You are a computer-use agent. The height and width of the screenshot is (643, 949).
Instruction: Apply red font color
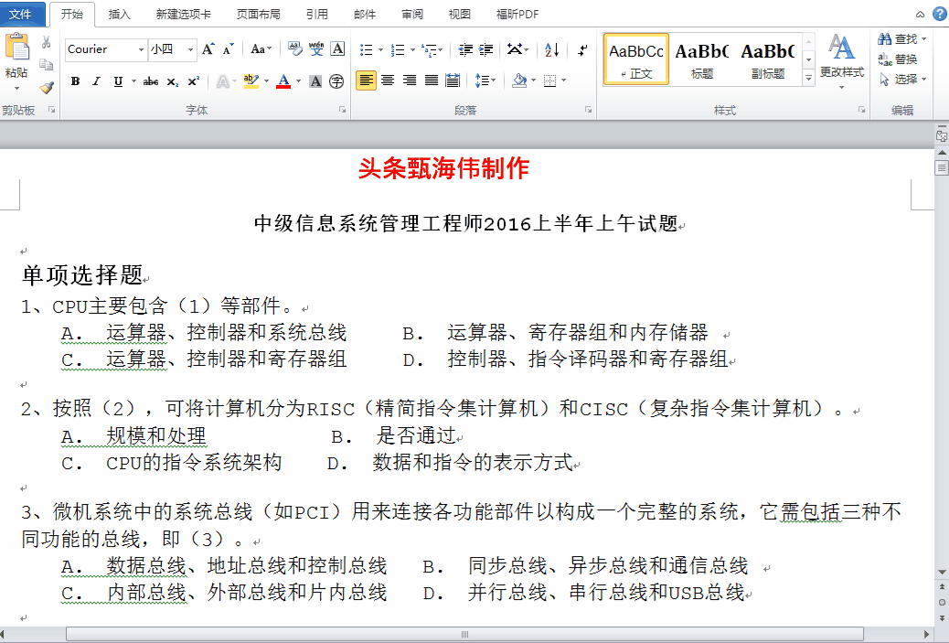click(283, 80)
